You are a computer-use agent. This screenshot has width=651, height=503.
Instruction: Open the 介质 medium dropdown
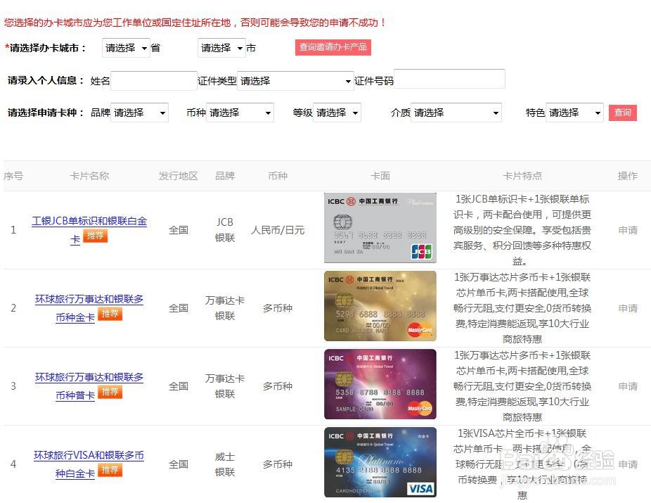pos(456,113)
